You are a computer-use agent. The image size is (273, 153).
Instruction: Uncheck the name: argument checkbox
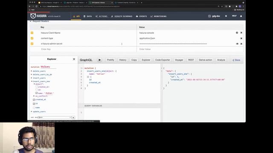pyautogui.click(x=37, y=93)
